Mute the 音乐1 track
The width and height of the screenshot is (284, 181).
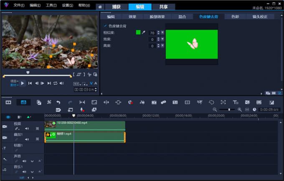pos(24,172)
